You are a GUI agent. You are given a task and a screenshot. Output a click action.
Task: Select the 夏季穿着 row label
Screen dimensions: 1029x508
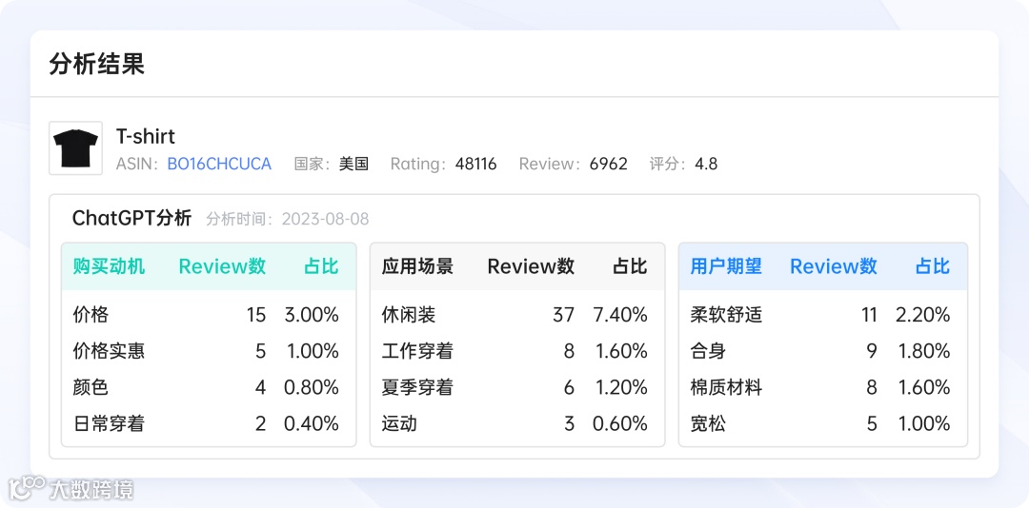[417, 387]
